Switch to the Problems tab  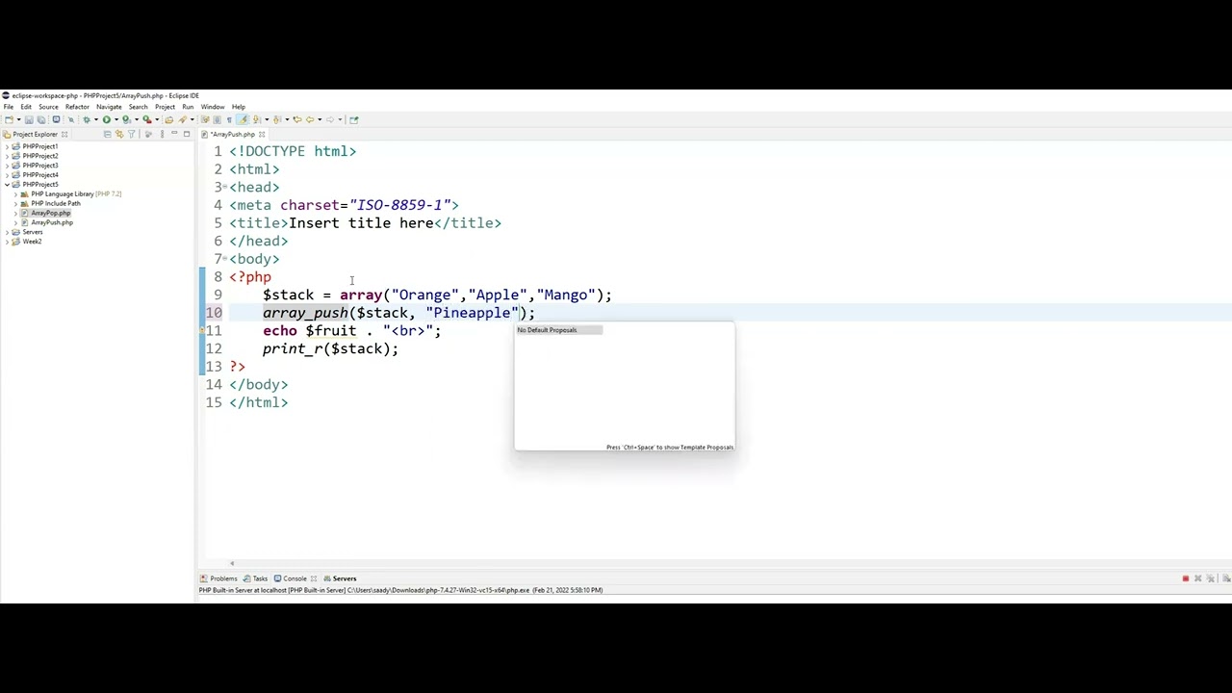click(218, 578)
